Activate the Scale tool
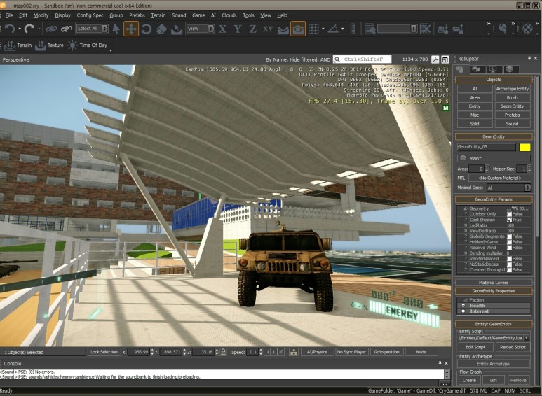 (161, 29)
